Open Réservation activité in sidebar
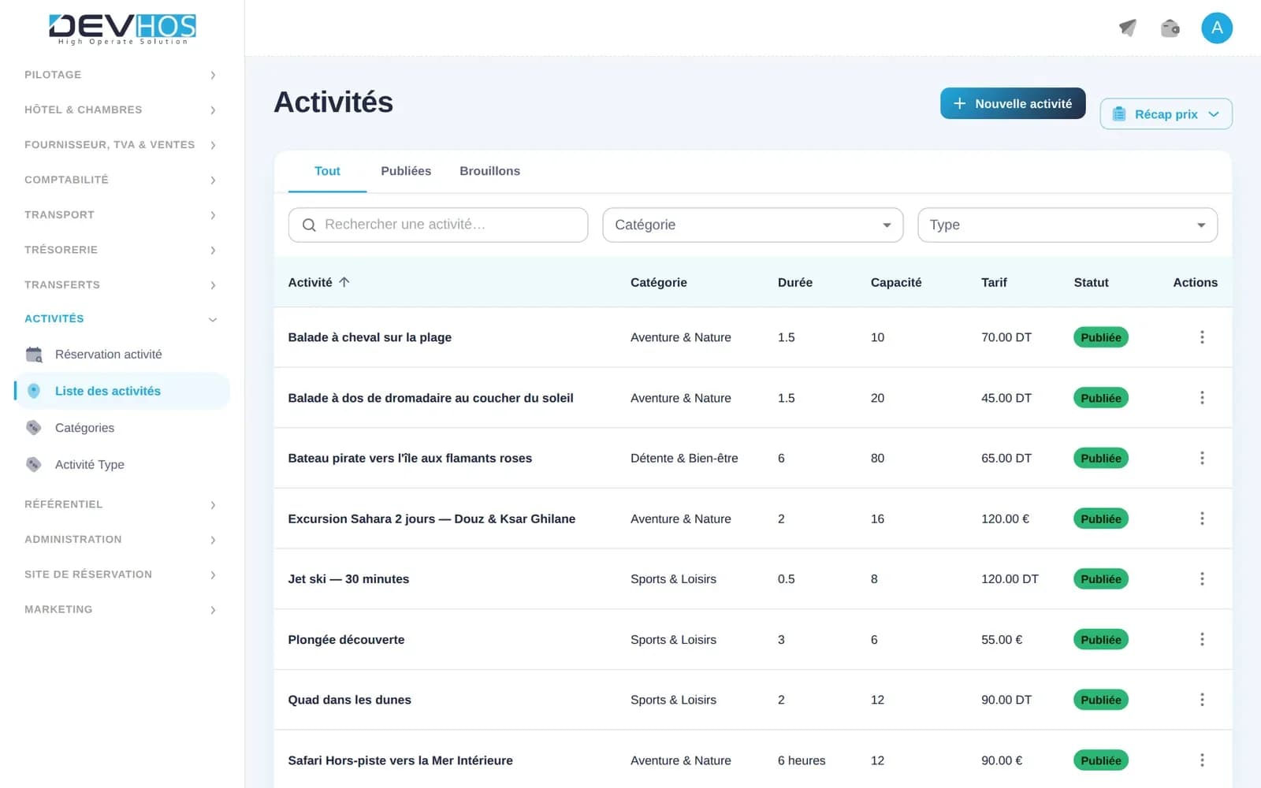The image size is (1261, 788). [x=122, y=355]
